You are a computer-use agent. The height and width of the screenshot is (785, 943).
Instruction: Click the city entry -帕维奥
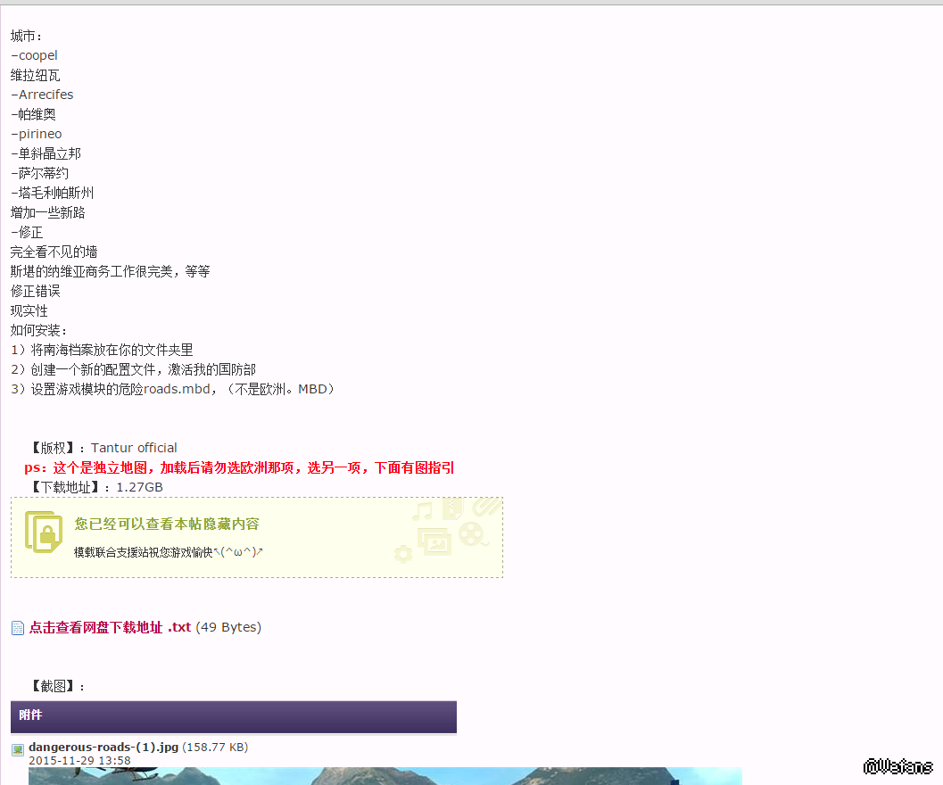(33, 114)
